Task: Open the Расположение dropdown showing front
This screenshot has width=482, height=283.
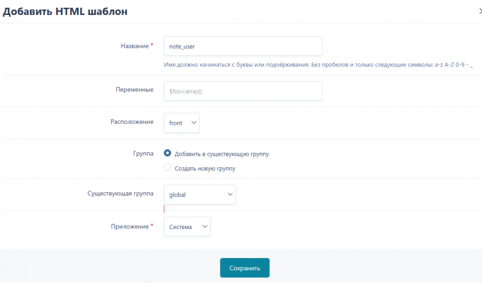Action: pos(182,123)
